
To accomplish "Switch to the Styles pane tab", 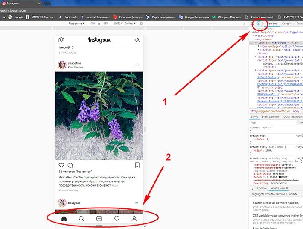I will coord(254,116).
